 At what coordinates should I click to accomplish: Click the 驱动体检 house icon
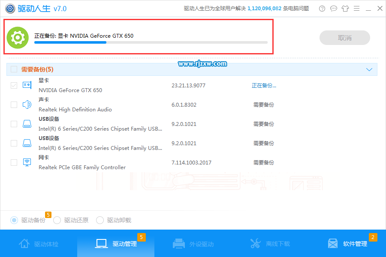pos(24,243)
